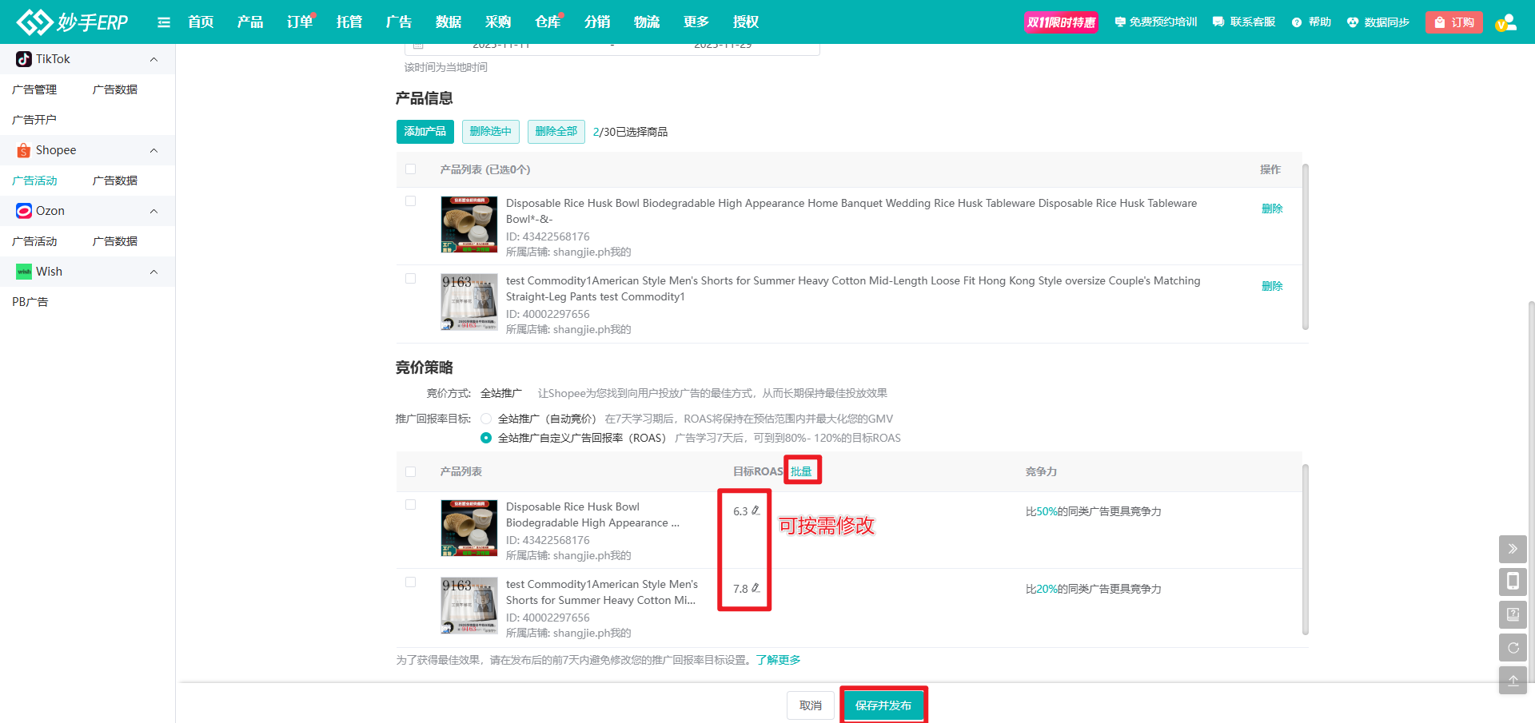Delete the Disposable Rice Husk Bowl product via 删除
The width and height of the screenshot is (1535, 723).
pos(1272,209)
